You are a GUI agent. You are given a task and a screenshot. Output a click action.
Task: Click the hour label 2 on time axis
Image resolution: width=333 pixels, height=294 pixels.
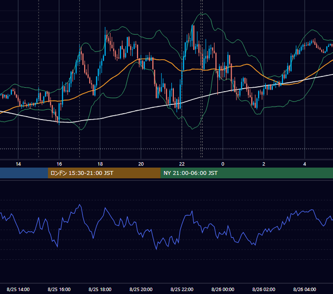(264, 164)
